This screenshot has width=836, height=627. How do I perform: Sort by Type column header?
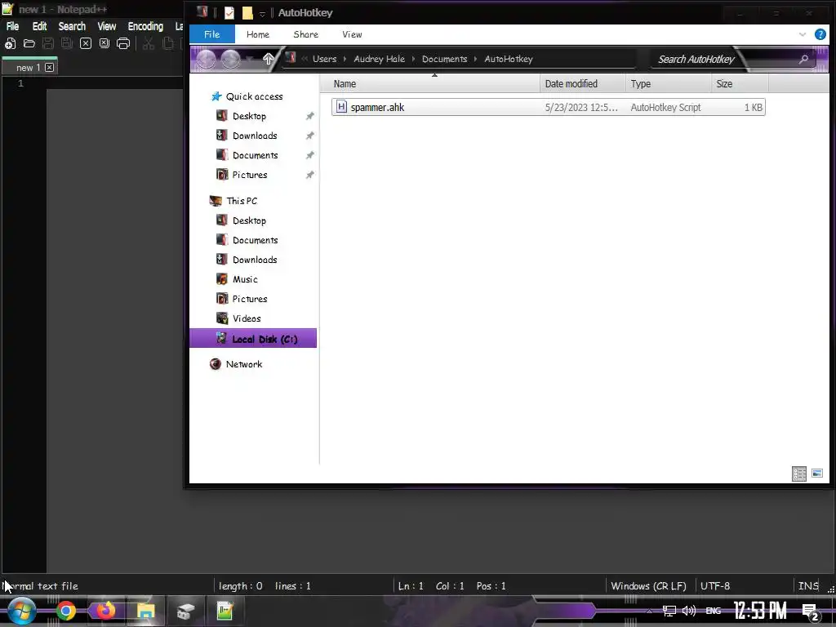pos(669,84)
